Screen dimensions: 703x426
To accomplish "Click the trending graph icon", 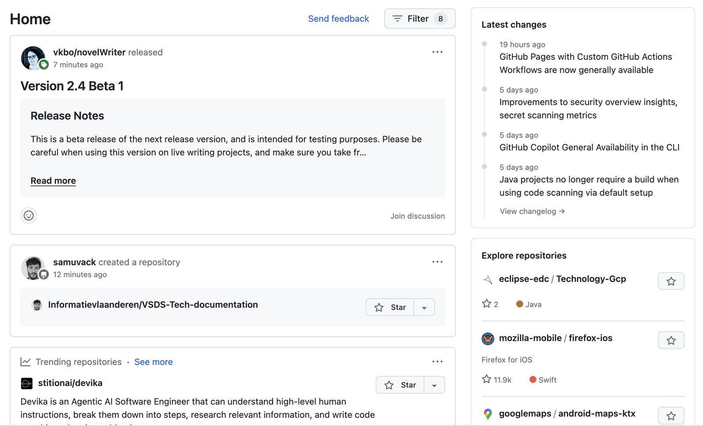I will pyautogui.click(x=25, y=362).
